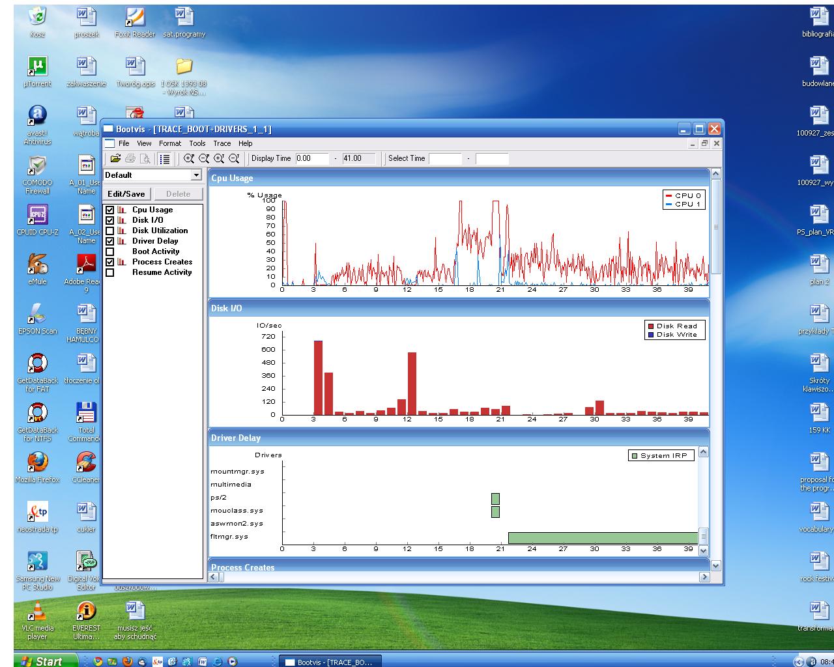Image resolution: width=834 pixels, height=667 pixels.
Task: Select the avast! Antivirus desktop icon
Action: coord(38,124)
